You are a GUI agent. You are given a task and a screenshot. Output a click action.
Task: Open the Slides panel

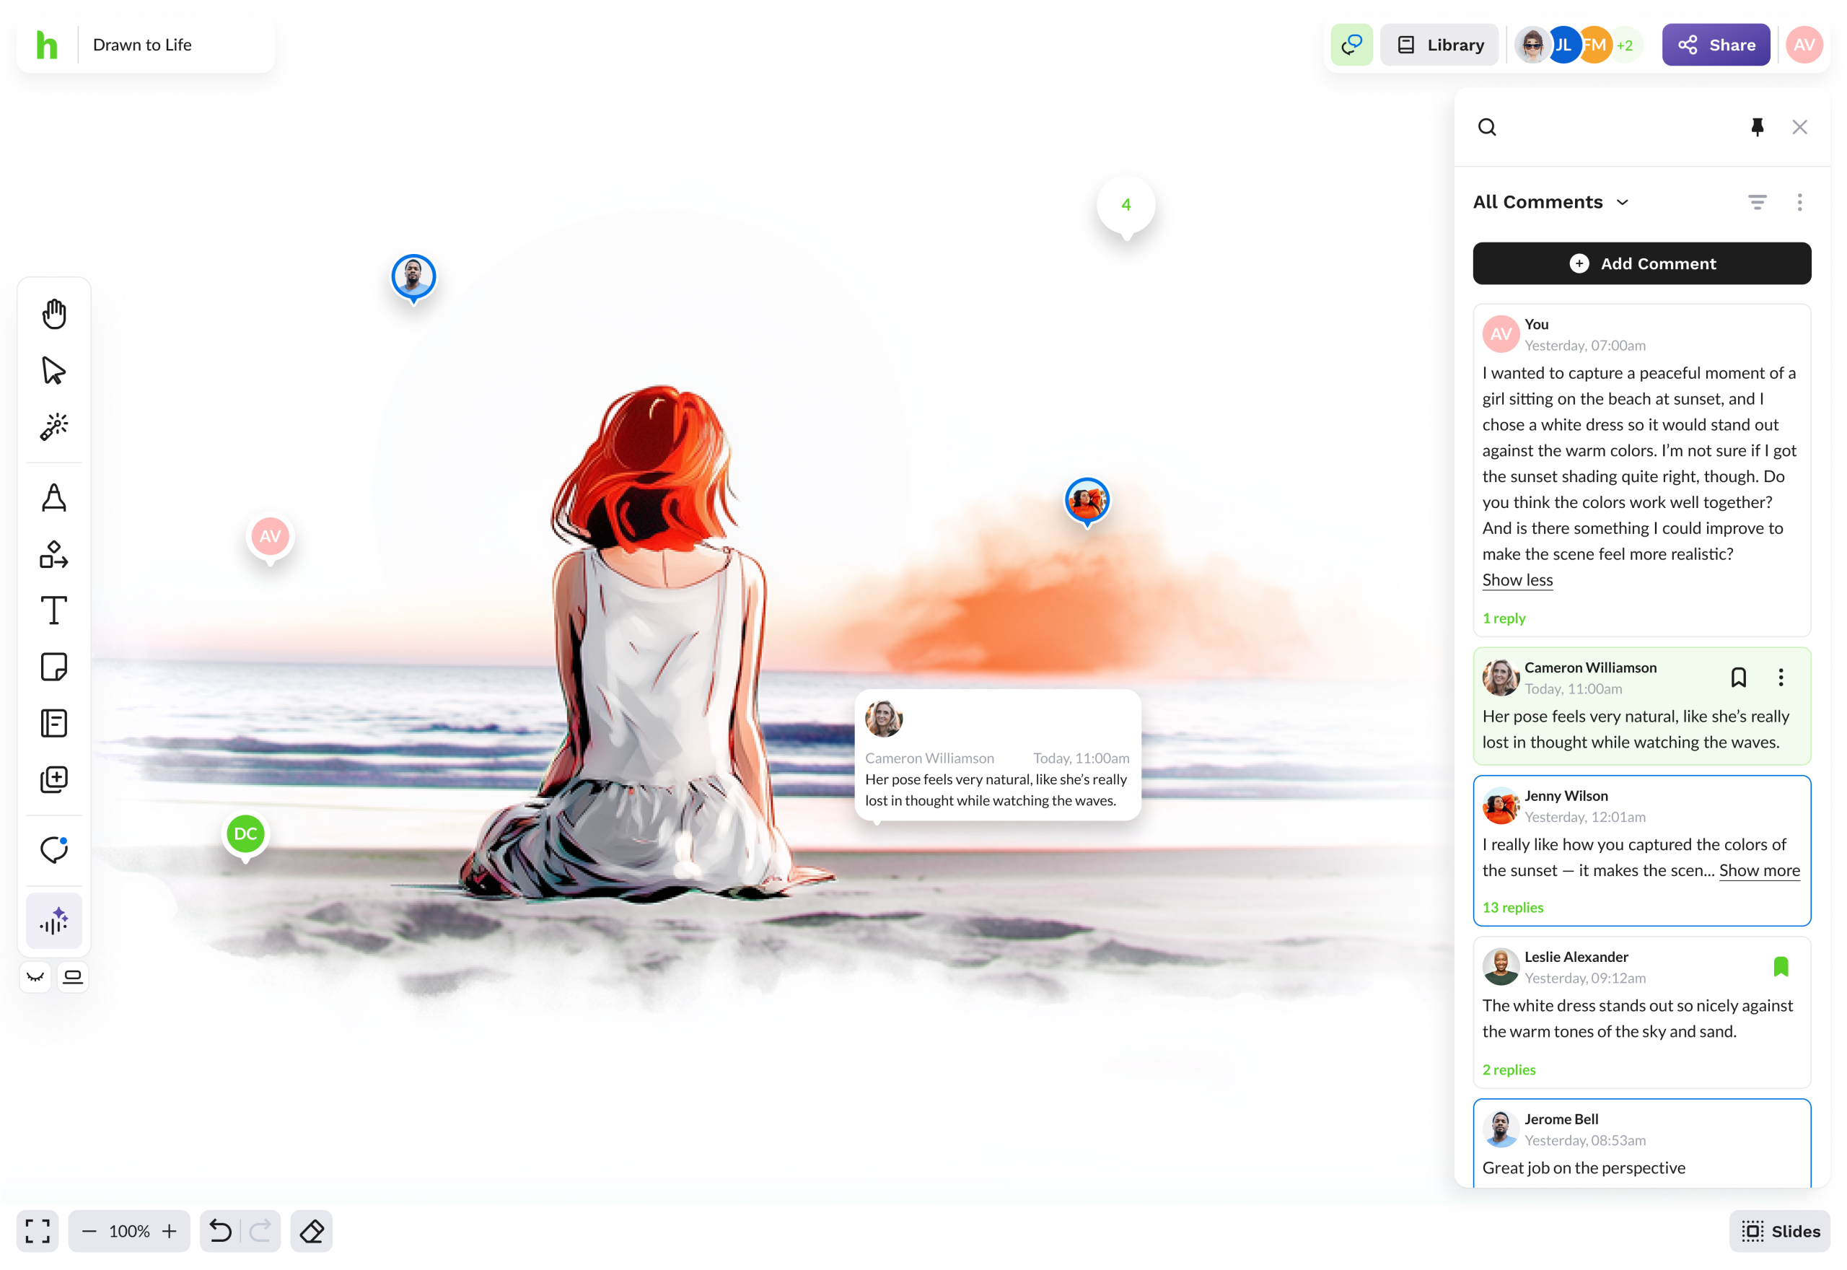click(x=1780, y=1231)
